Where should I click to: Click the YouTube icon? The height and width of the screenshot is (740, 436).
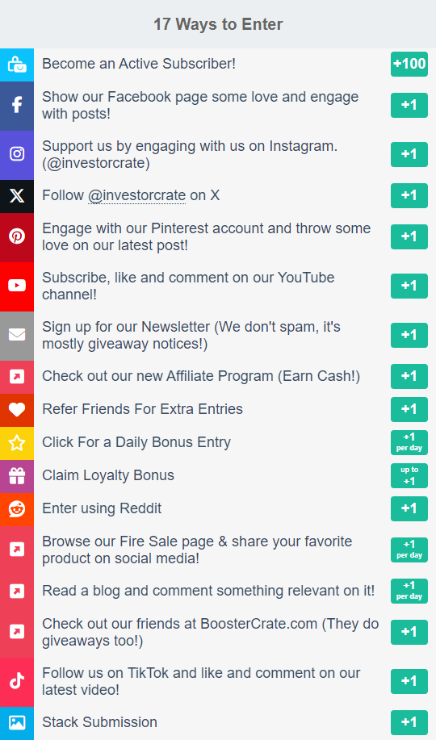pyautogui.click(x=17, y=286)
